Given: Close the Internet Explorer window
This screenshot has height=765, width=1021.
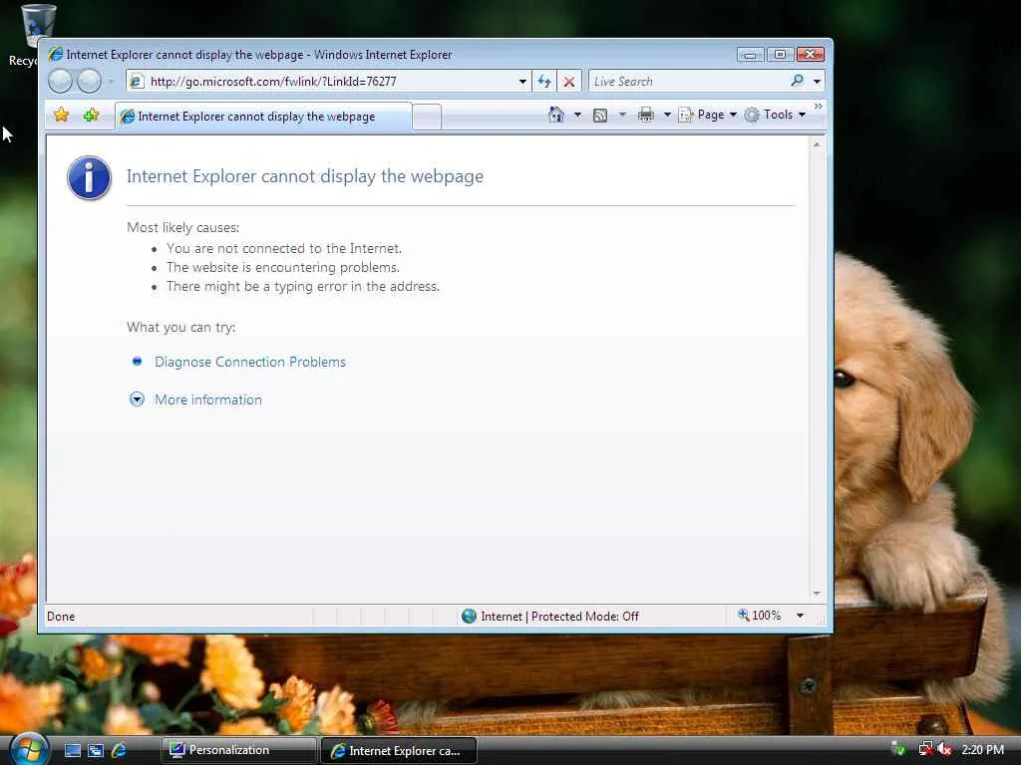Looking at the screenshot, I should click(811, 55).
